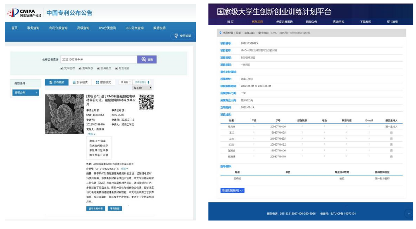Viewport: 416px width, 229px height.
Task: Click the patent QR code image
Action: [146, 102]
